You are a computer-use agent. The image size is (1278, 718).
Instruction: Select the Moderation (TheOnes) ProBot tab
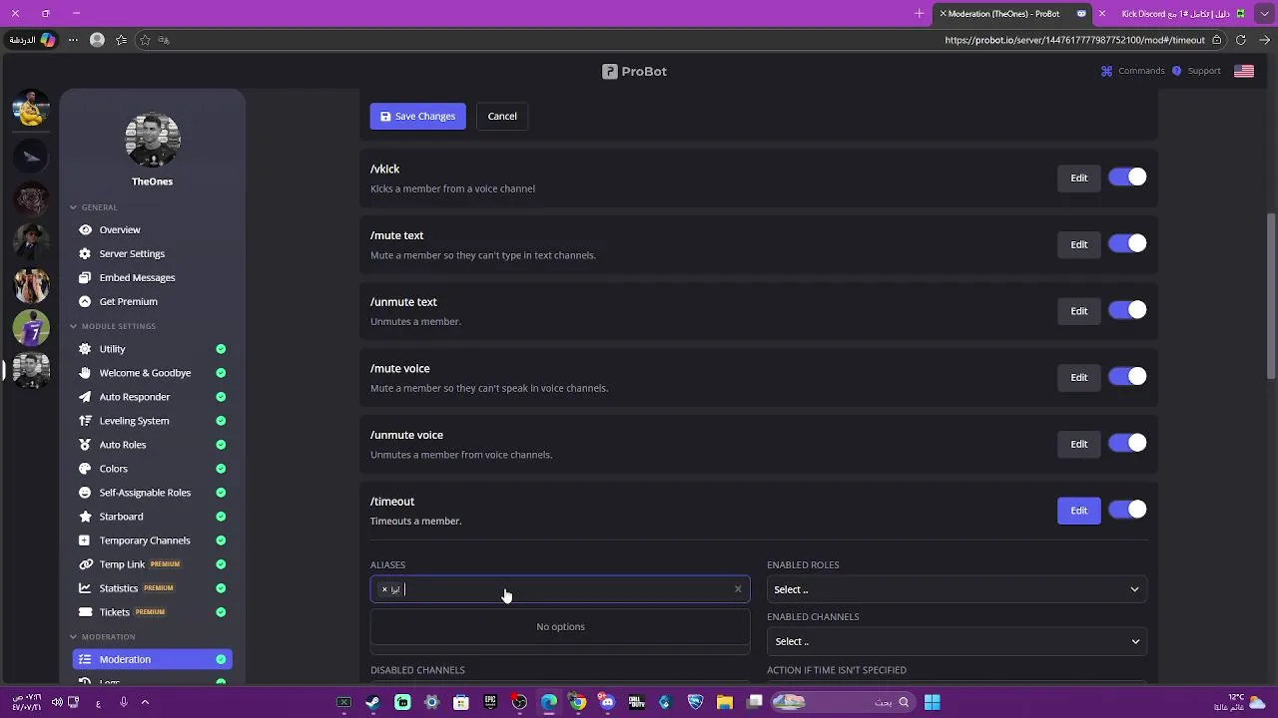pyautogui.click(x=1013, y=14)
